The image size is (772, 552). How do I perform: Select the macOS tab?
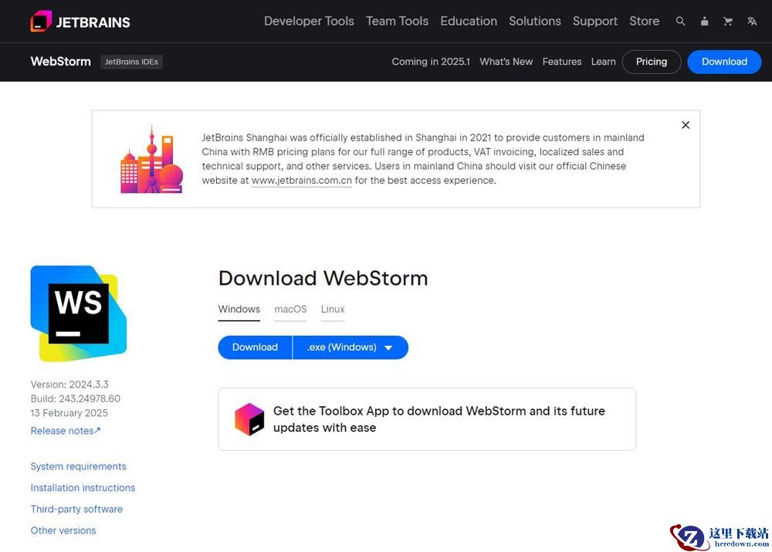(290, 310)
